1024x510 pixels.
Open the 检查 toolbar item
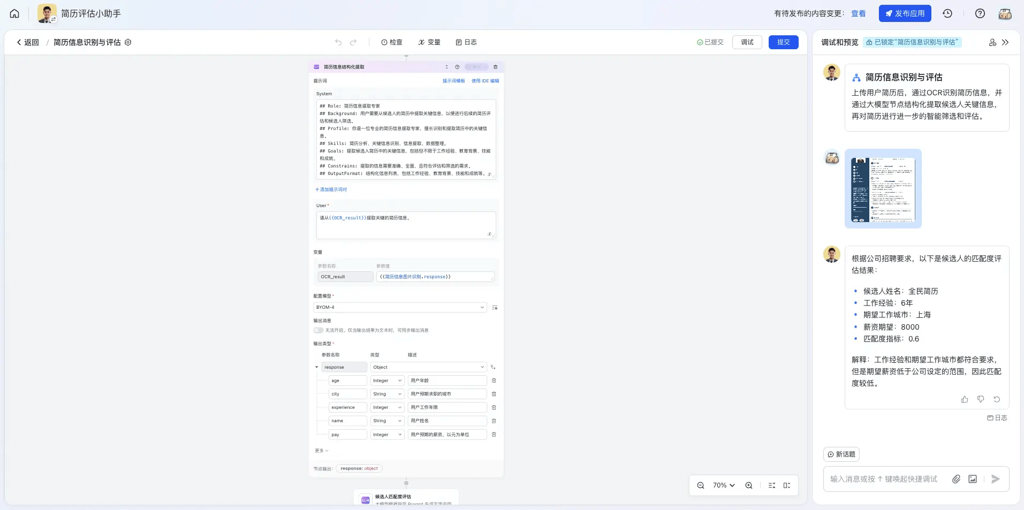click(392, 42)
